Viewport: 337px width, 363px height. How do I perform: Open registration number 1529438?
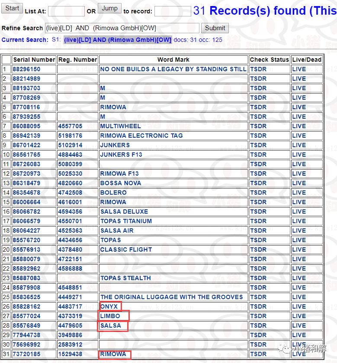tap(70, 354)
